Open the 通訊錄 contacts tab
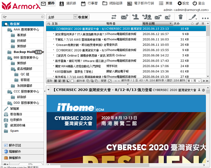The image size is (211, 168). click(68, 3)
